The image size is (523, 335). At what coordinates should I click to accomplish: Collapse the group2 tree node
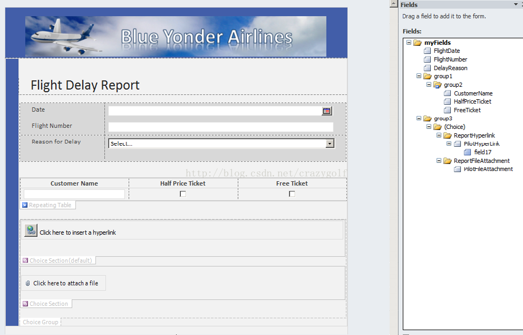click(429, 85)
